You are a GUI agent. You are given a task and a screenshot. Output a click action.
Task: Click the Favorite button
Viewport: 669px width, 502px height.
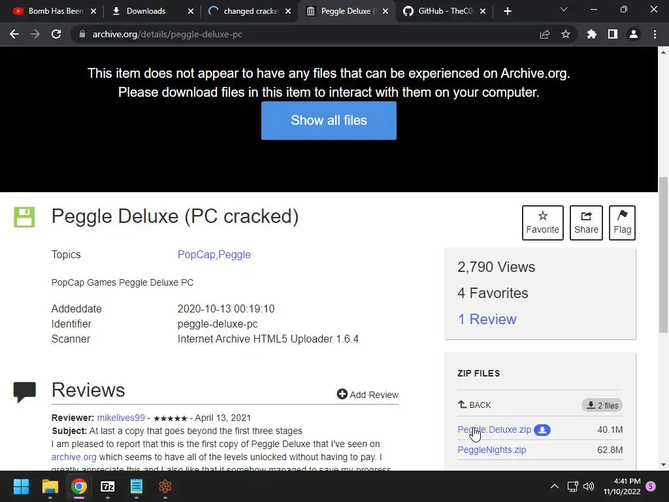pos(543,223)
